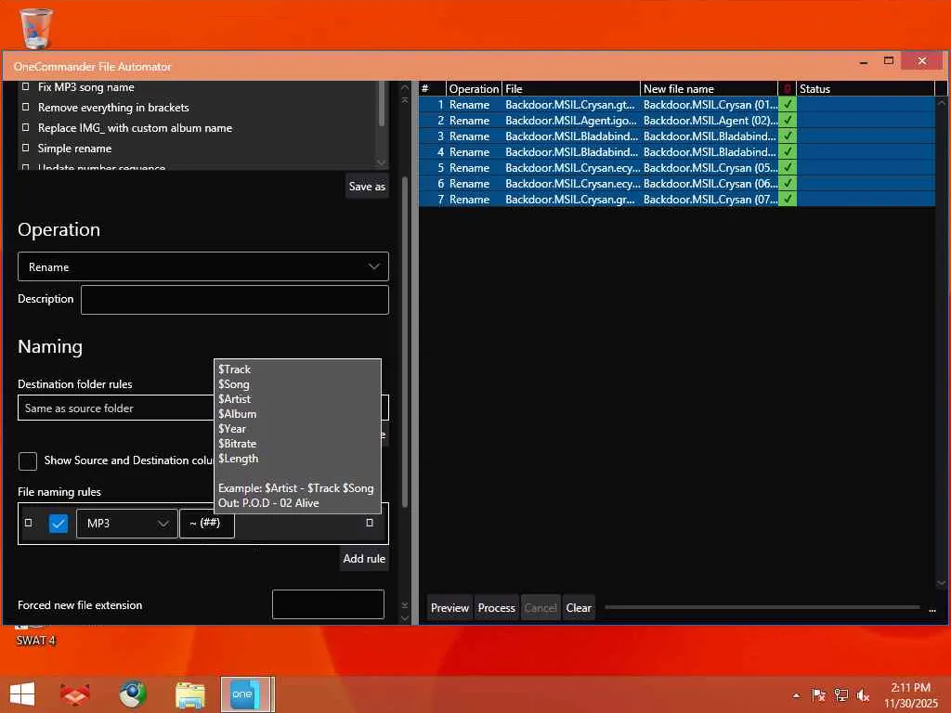The width and height of the screenshot is (951, 713).
Task: Show hidden tray icons arrow
Action: pos(796,695)
